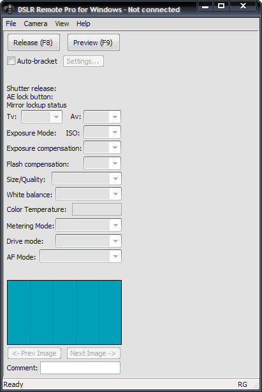Enable the Auto-bracket checkbox
Screen dimensions: 262x392
pyautogui.click(x=11, y=61)
